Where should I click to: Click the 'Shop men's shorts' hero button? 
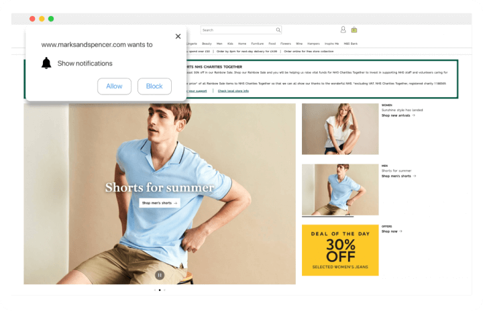point(160,203)
